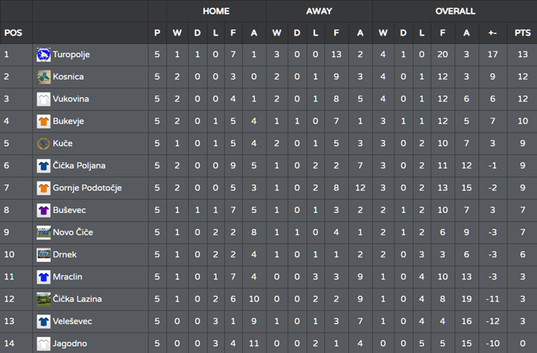Click the Turopolje club crest icon

[44, 55]
